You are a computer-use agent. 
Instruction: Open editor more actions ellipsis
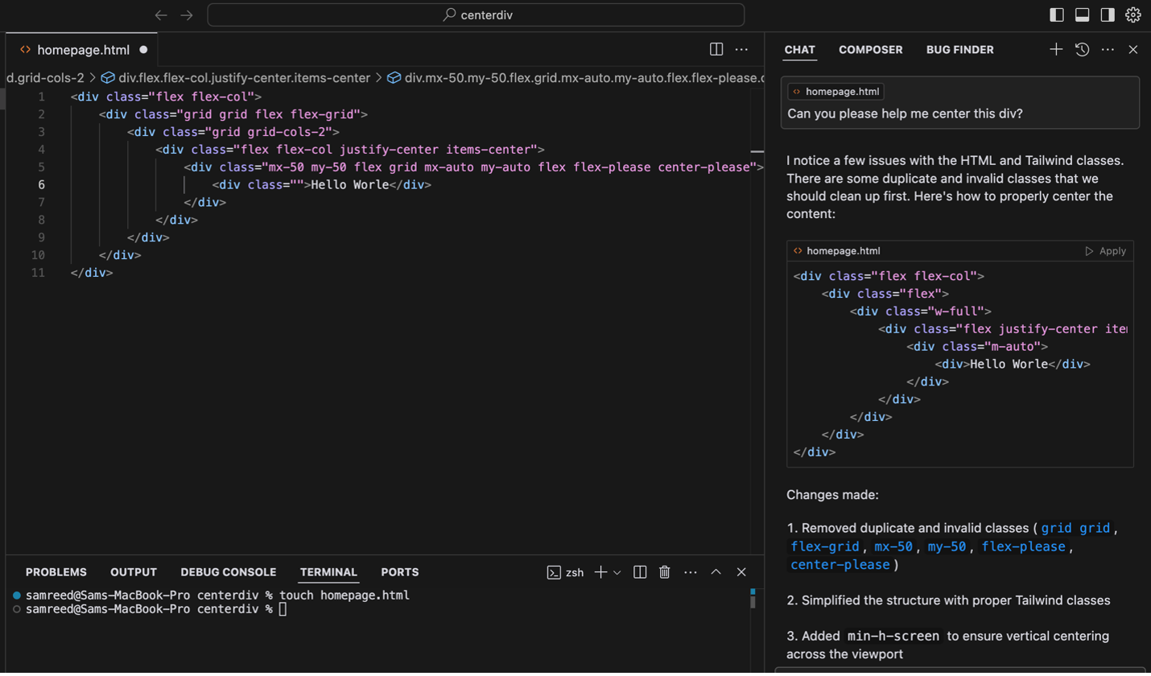click(x=741, y=50)
